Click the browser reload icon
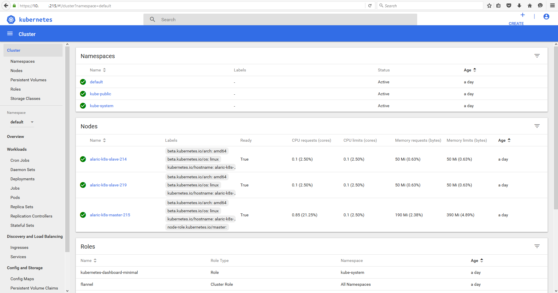This screenshot has width=558, height=293. (x=370, y=6)
